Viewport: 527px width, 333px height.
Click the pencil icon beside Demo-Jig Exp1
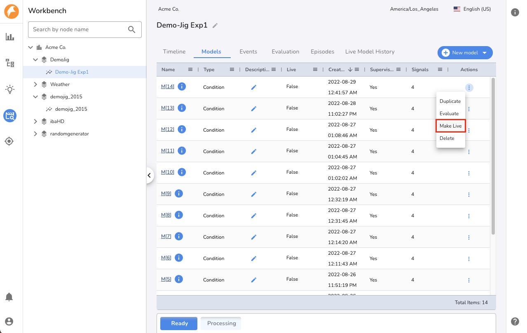pos(215,26)
